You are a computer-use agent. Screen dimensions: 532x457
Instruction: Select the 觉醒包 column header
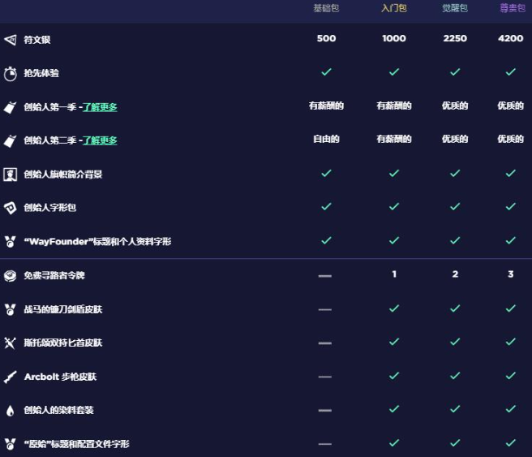click(x=455, y=8)
